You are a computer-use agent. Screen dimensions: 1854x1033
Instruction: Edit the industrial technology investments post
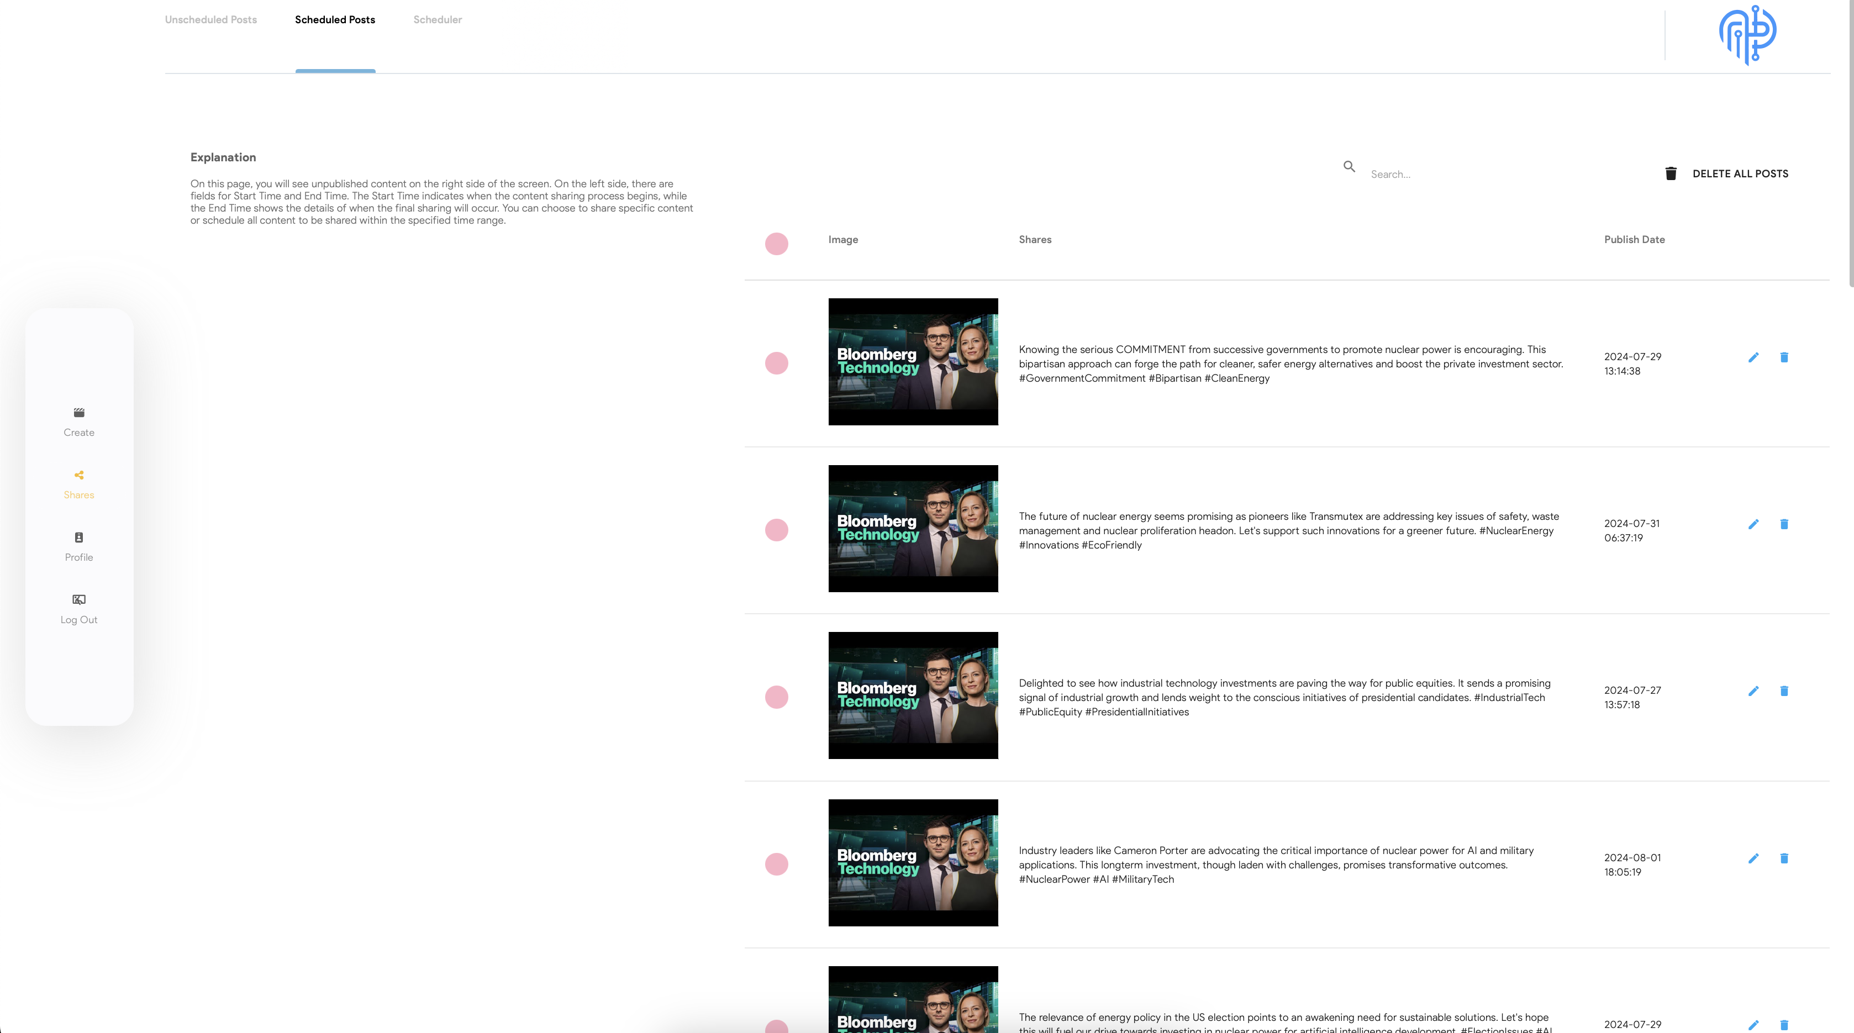(1753, 691)
